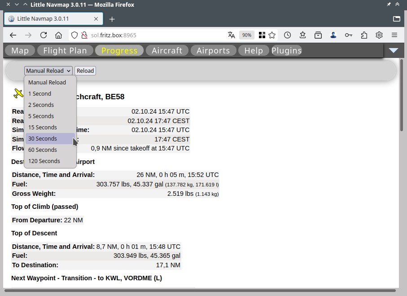Choose Manual Reload in the dropdown list
The width and height of the screenshot is (407, 296).
pyautogui.click(x=50, y=82)
